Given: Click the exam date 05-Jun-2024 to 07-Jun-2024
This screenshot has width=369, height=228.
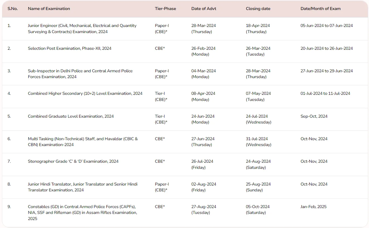Looking at the screenshot, I should click(x=326, y=26).
